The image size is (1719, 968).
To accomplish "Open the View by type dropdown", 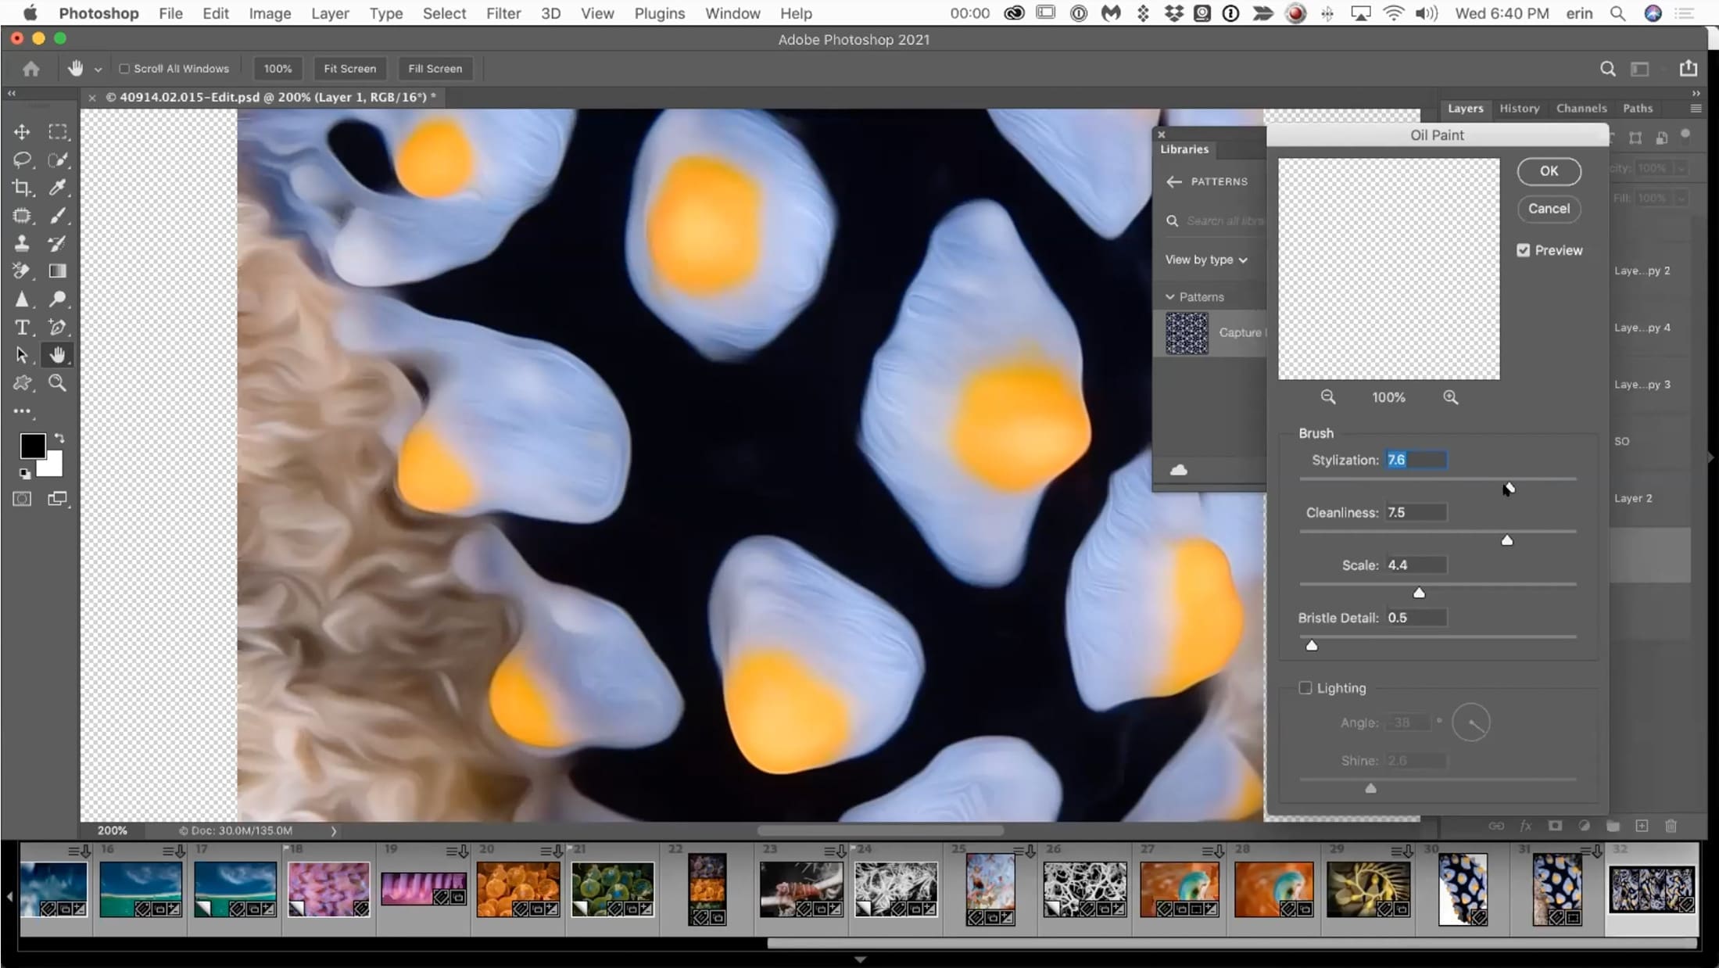I will click(1206, 260).
